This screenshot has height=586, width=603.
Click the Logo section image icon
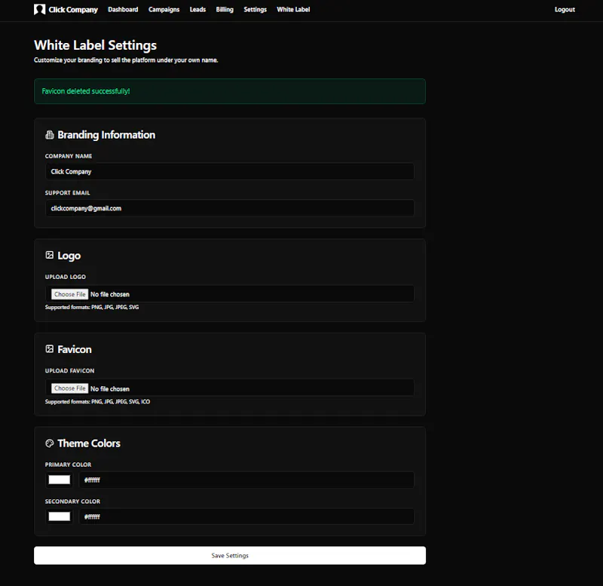pos(50,255)
